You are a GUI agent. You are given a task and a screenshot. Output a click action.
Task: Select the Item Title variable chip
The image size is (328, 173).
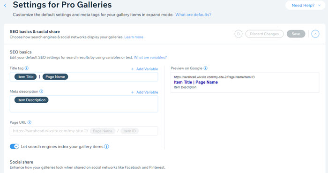[x=25, y=77]
